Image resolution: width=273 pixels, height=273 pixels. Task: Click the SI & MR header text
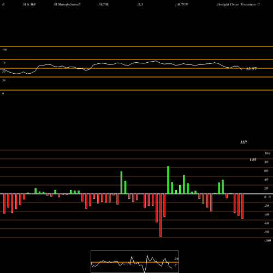[29, 4]
